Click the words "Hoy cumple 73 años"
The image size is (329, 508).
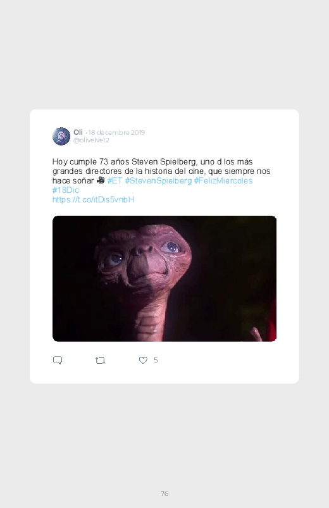pos(90,162)
